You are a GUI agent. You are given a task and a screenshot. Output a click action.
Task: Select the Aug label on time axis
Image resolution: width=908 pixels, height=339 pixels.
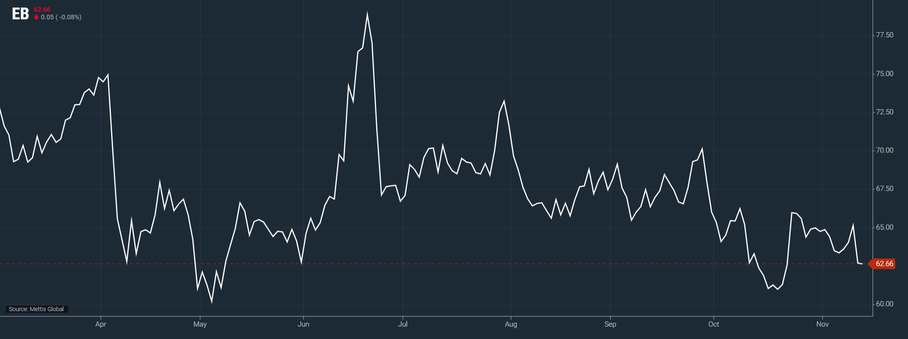click(x=511, y=324)
